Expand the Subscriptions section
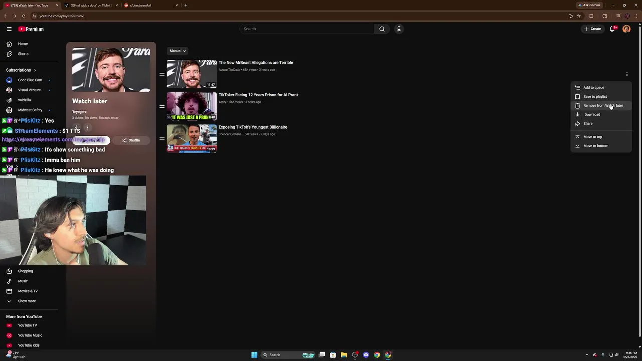 [x=21, y=70]
